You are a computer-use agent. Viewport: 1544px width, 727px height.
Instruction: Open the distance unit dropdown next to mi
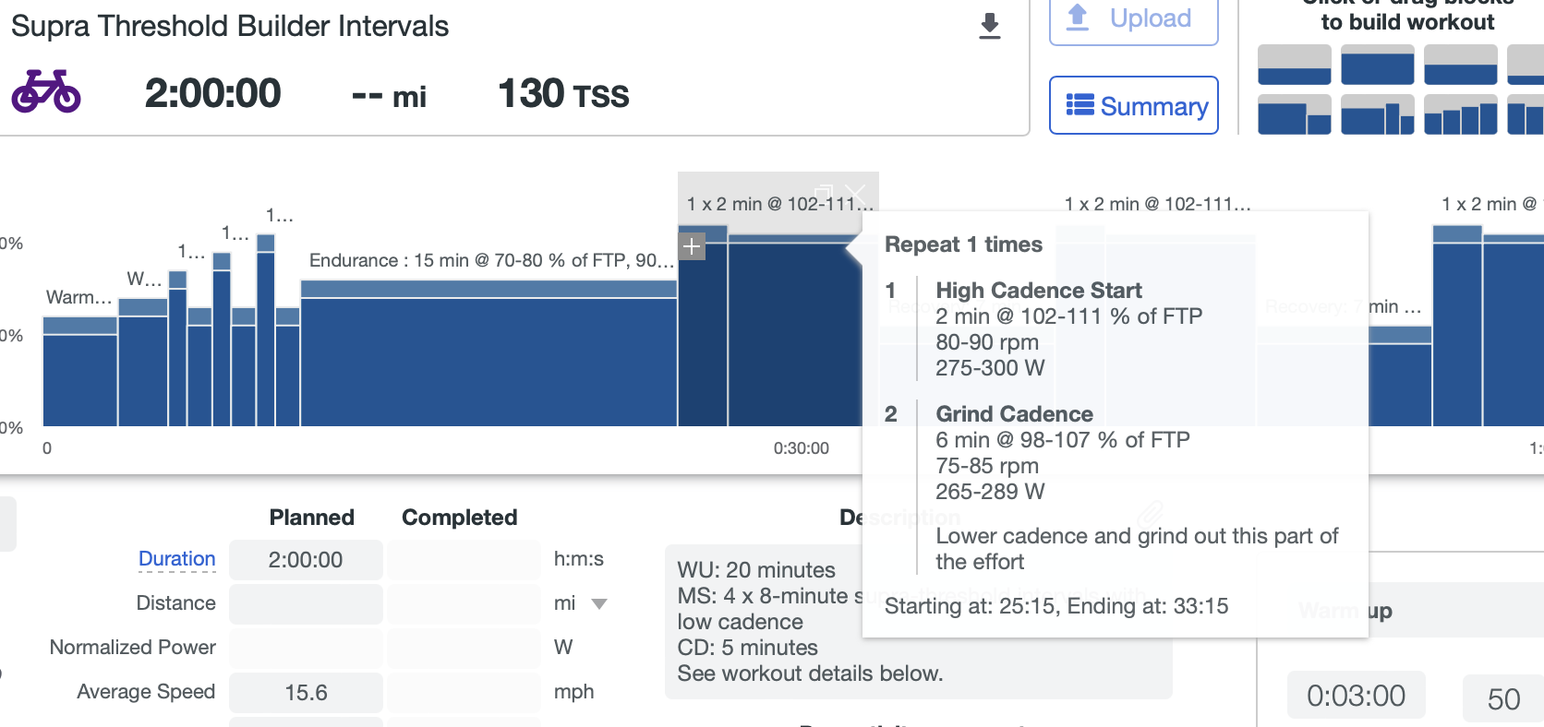tap(599, 604)
